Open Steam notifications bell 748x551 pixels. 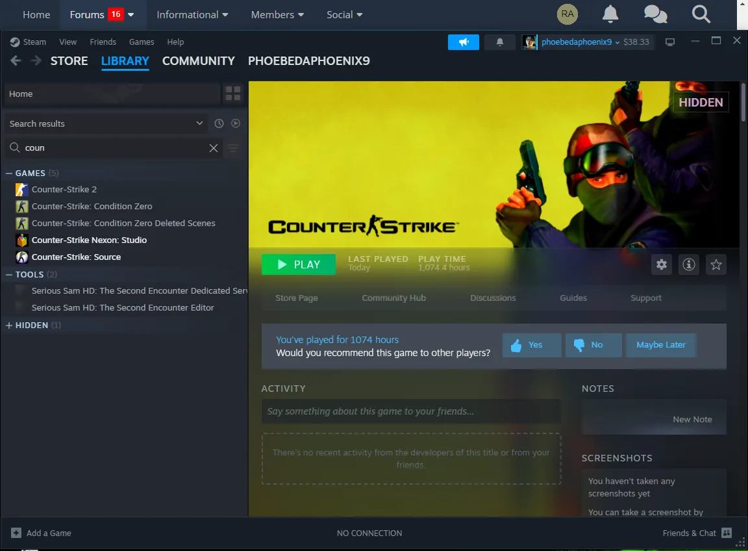pyautogui.click(x=499, y=42)
